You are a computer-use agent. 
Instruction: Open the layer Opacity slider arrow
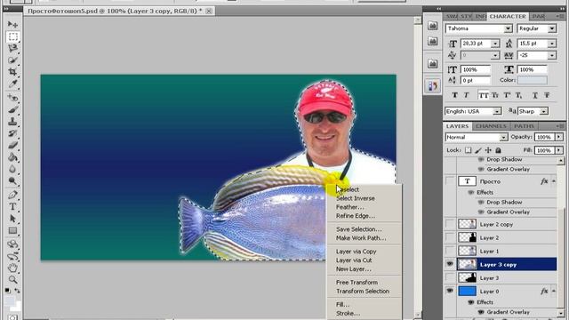(559, 137)
